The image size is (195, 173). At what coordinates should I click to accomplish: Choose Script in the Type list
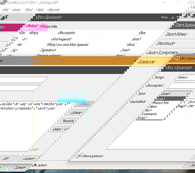point(142,118)
